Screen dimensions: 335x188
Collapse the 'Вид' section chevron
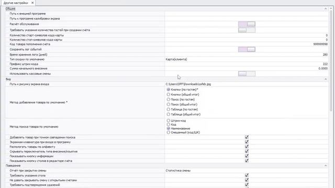tap(326, 79)
